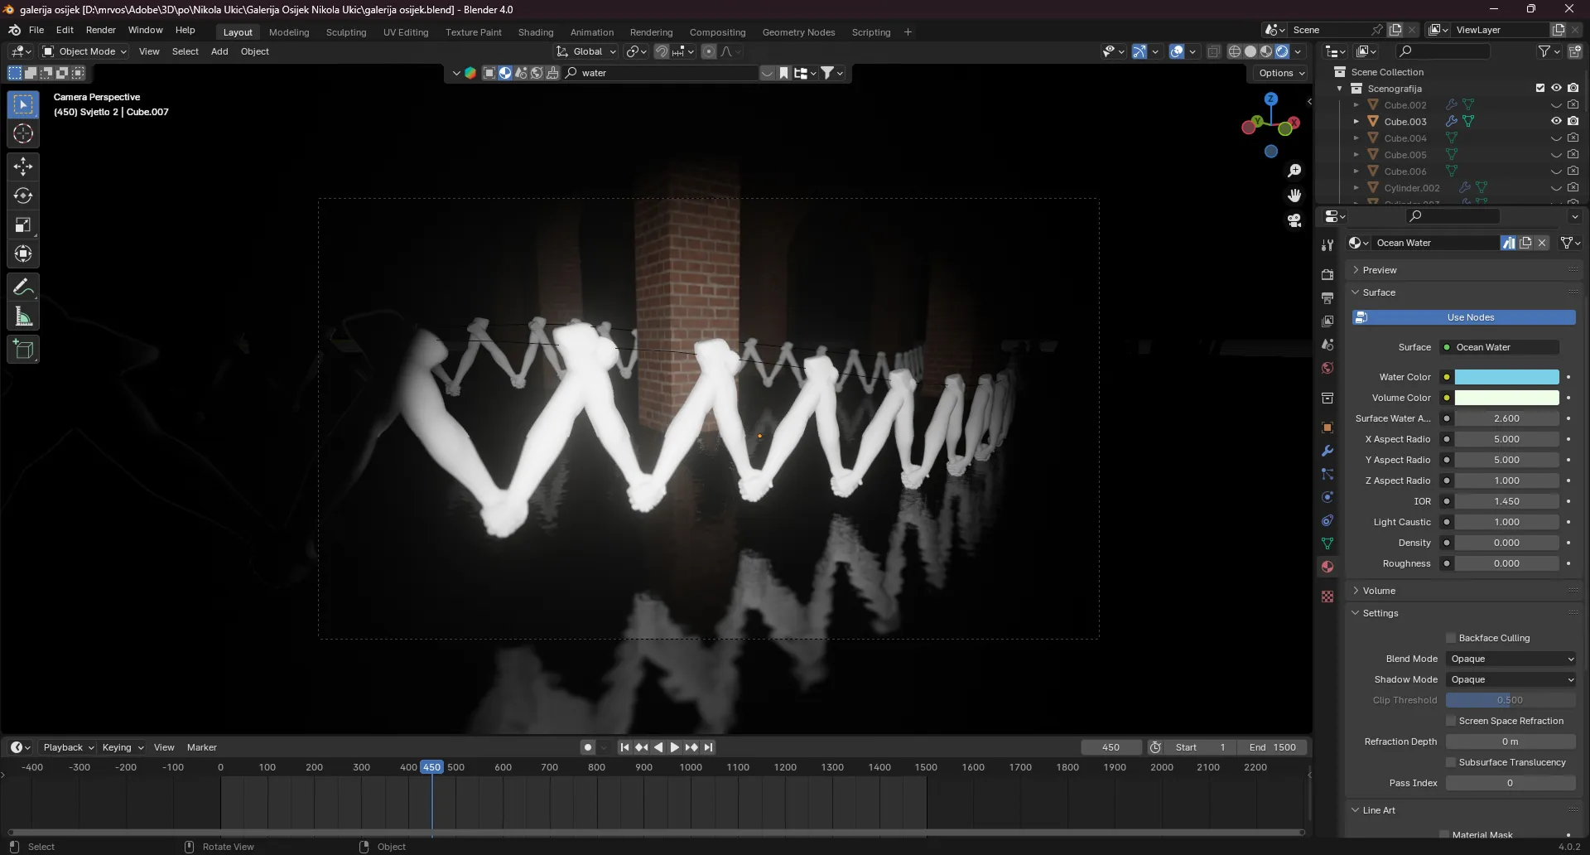Click the Surface Ocean Water shader button

click(1500, 347)
